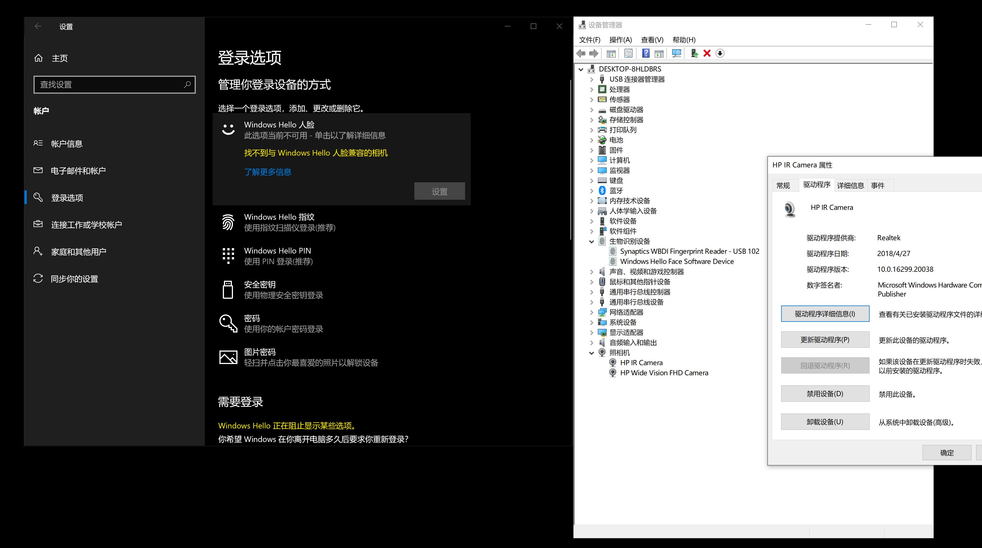The image size is (982, 548).
Task: Switch to the 详细信息 tab
Action: (850, 185)
